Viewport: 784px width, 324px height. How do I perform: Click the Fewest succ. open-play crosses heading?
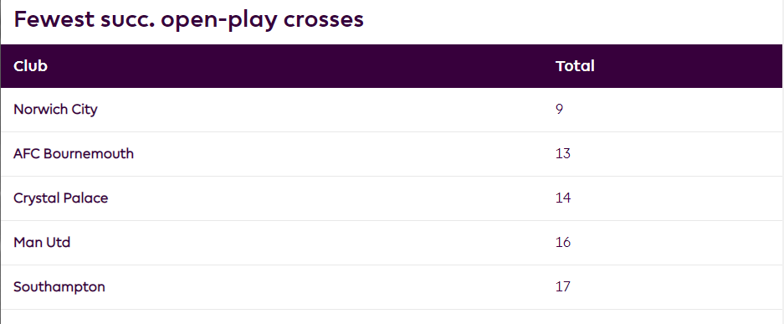(x=188, y=20)
